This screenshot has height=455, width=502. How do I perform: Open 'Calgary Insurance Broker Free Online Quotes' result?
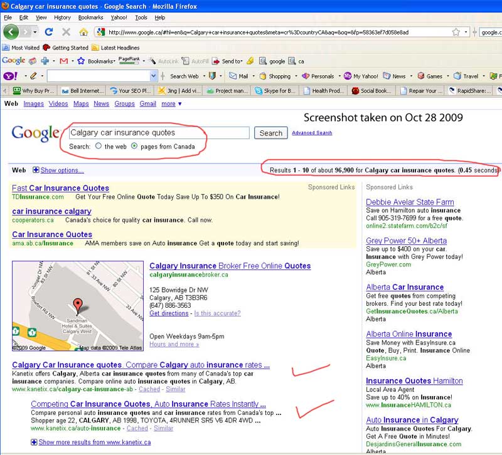[230, 266]
